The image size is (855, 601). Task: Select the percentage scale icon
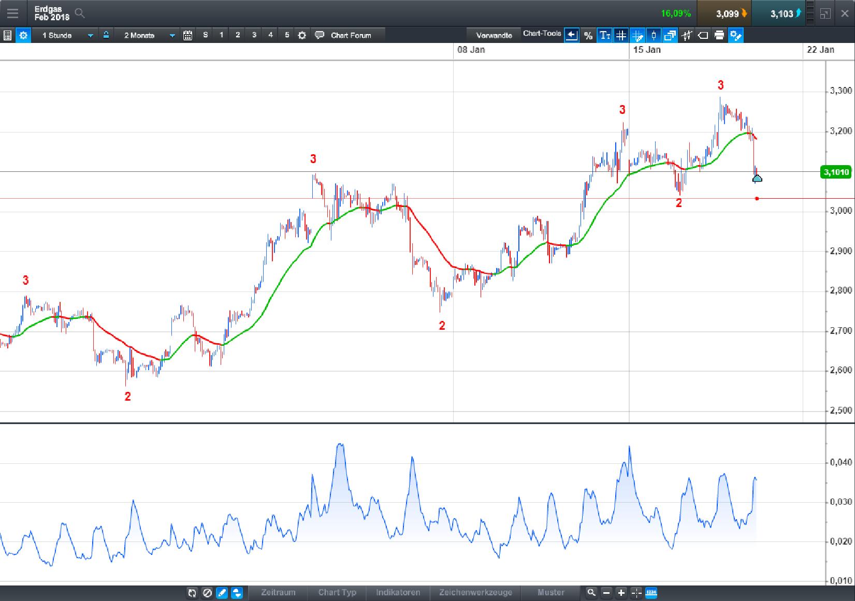(588, 35)
